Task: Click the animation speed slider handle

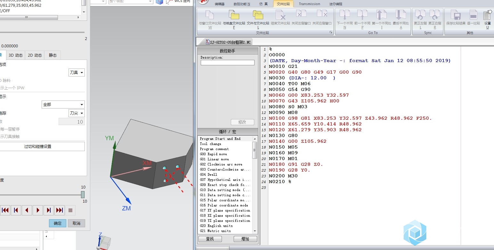Action: (x=83, y=195)
